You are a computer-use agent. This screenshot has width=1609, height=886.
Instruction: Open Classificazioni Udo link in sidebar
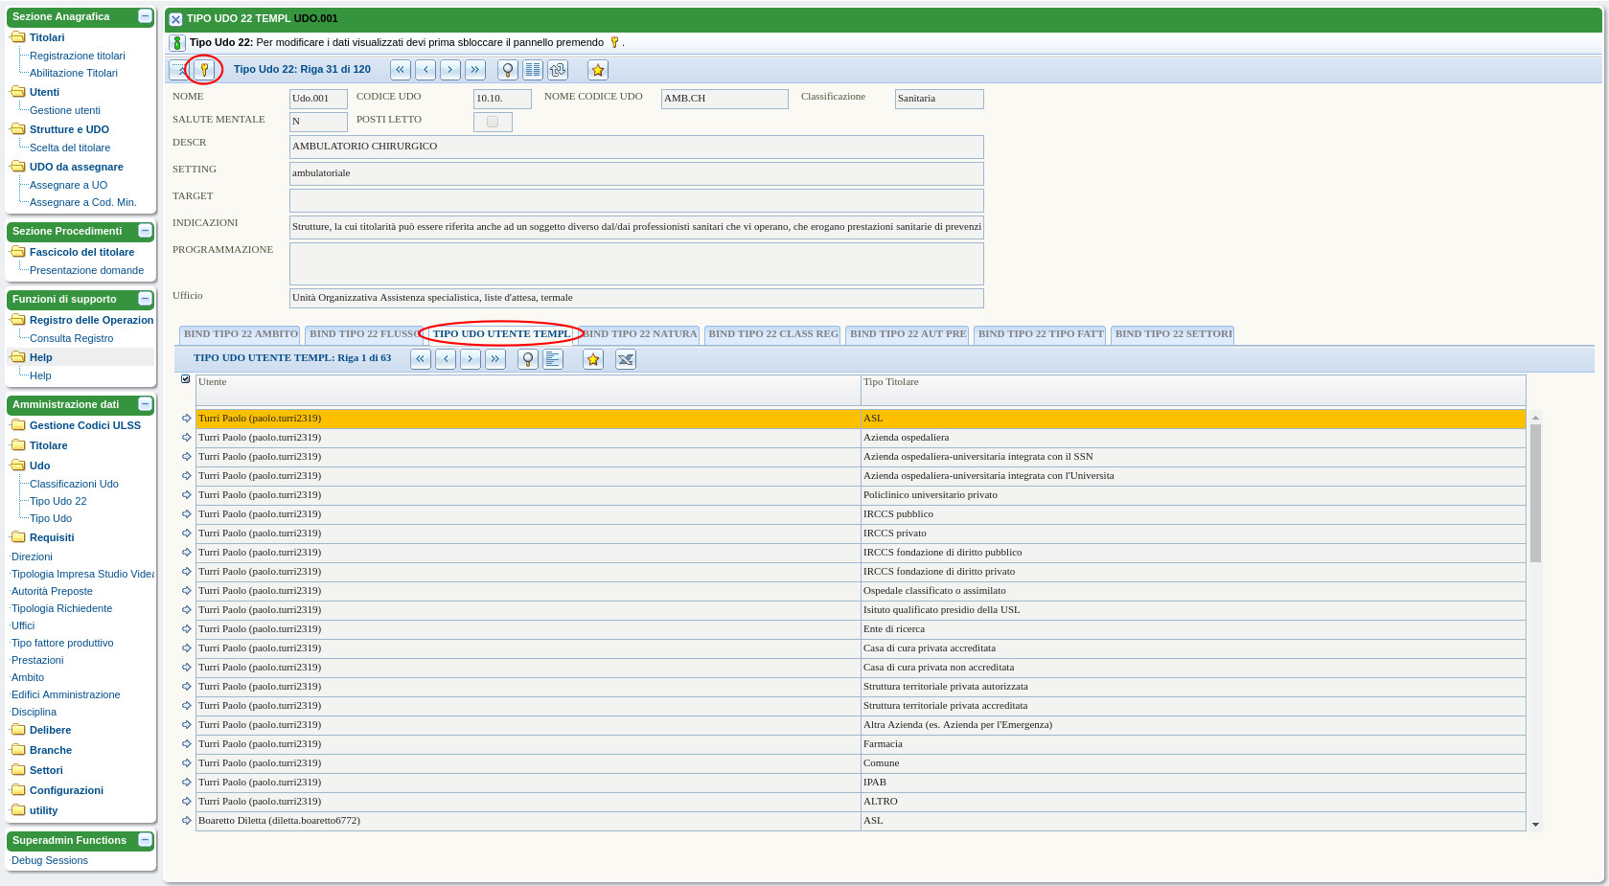74,484
